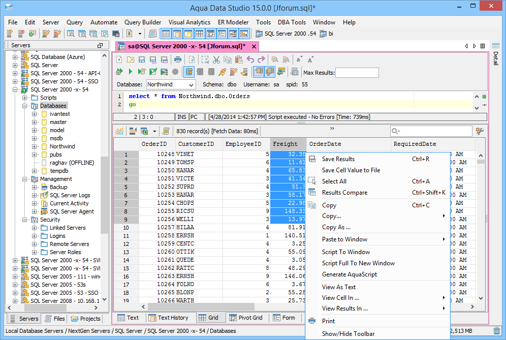The width and height of the screenshot is (506, 340).
Task: Collapse the Management tree node
Action: [x=24, y=179]
